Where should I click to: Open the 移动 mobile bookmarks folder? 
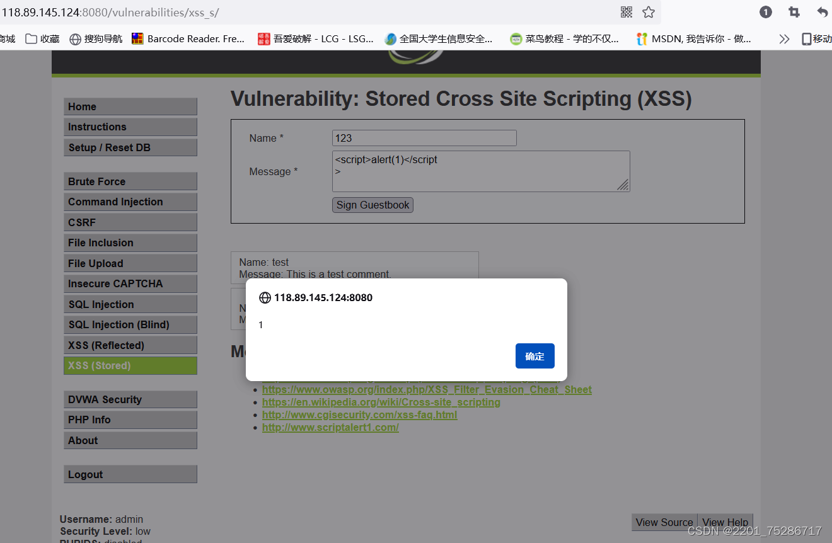[816, 39]
